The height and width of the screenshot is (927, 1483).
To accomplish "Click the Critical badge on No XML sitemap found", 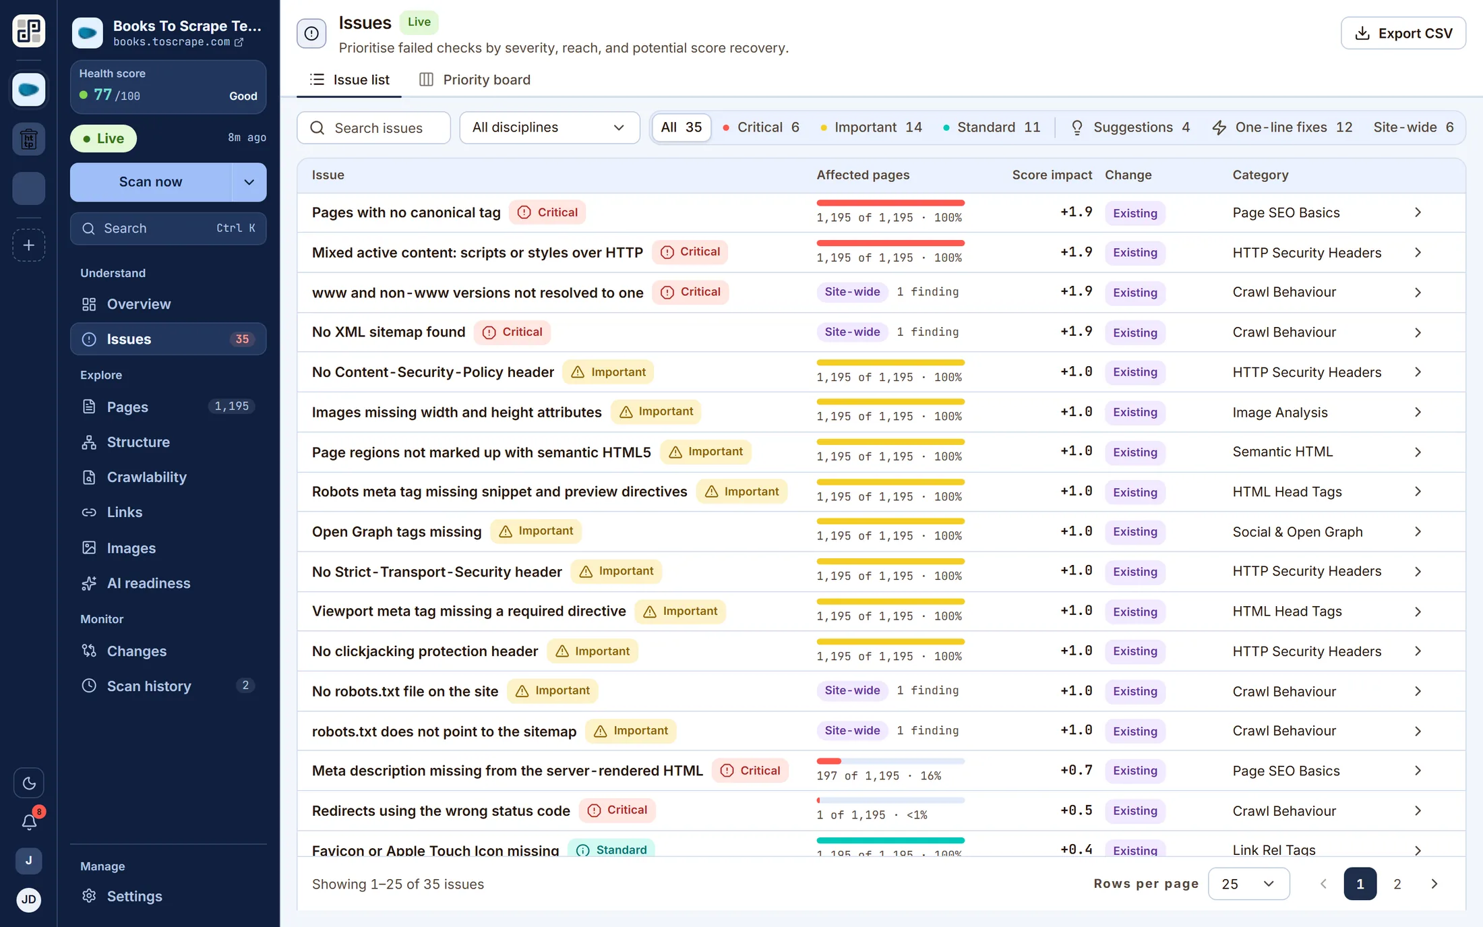I will 512,332.
